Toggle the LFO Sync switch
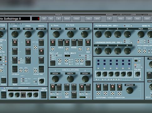Screen dimensions: 152x113 (x=15, y=80)
